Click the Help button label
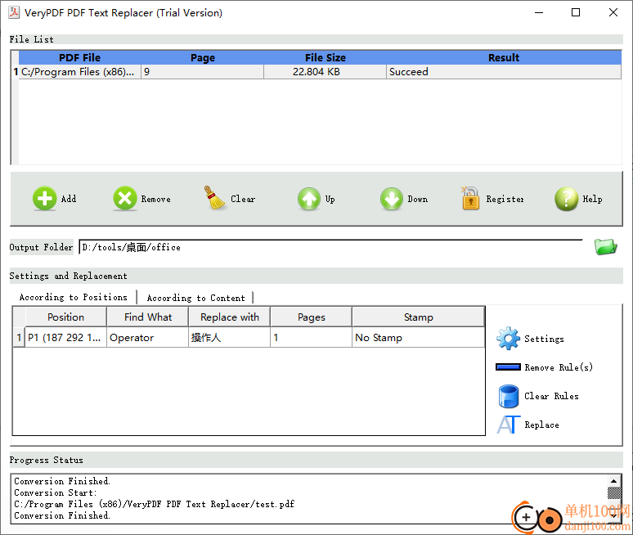633x535 pixels. pos(592,199)
